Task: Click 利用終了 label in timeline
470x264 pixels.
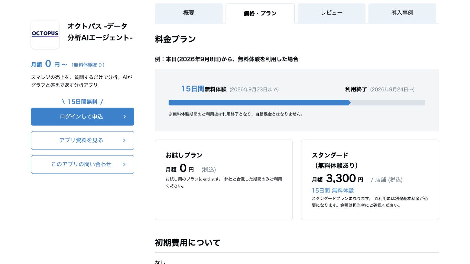Action: [356, 89]
